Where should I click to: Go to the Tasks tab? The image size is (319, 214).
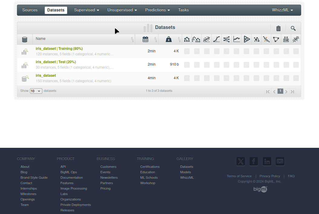[x=184, y=10]
